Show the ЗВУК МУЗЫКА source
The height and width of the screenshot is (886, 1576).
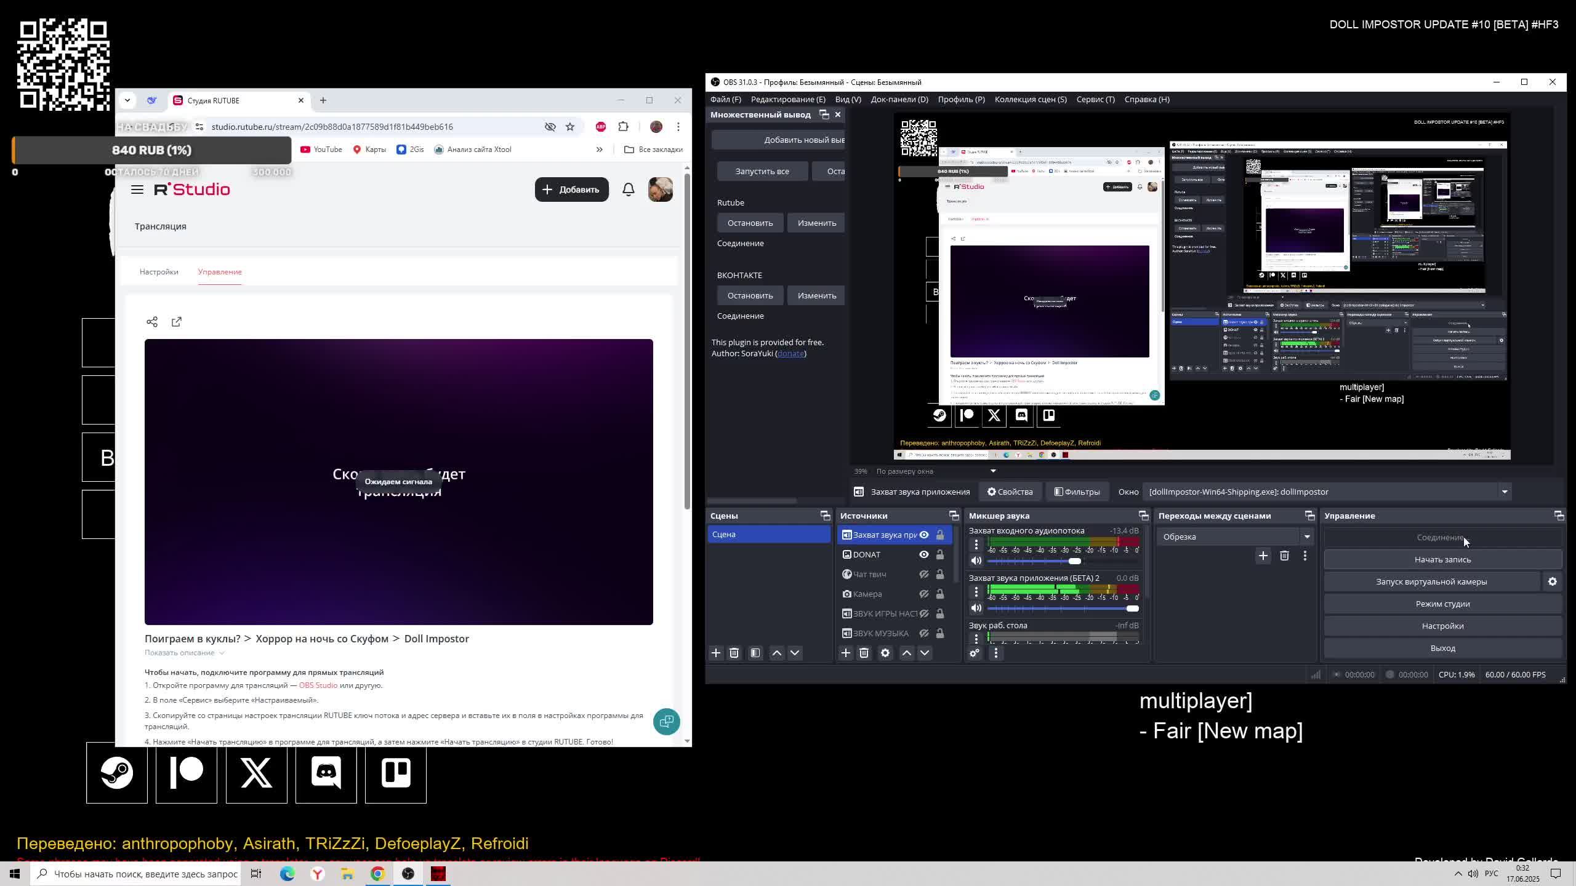924,633
